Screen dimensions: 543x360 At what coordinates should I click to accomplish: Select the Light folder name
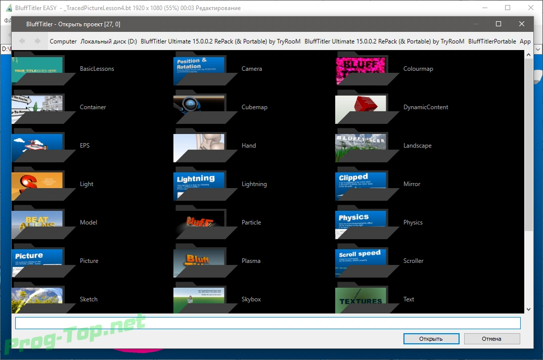(86, 184)
